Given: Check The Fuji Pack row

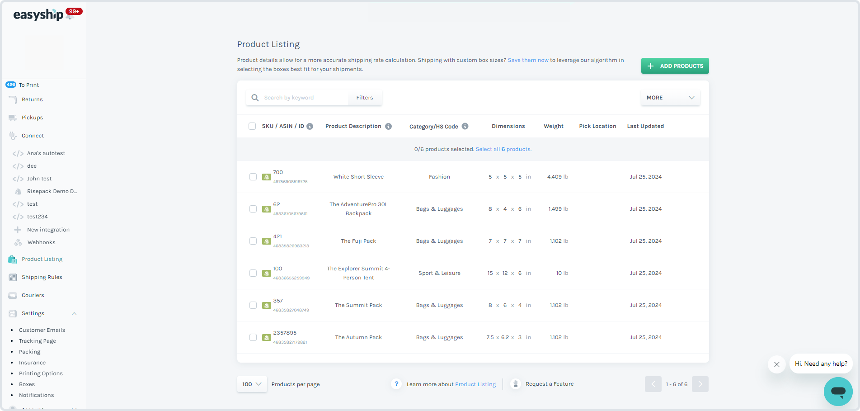Looking at the screenshot, I should 253,241.
